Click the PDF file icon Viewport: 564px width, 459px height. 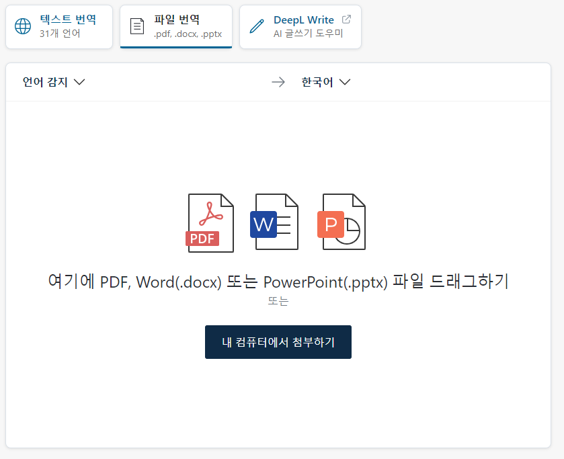[210, 223]
